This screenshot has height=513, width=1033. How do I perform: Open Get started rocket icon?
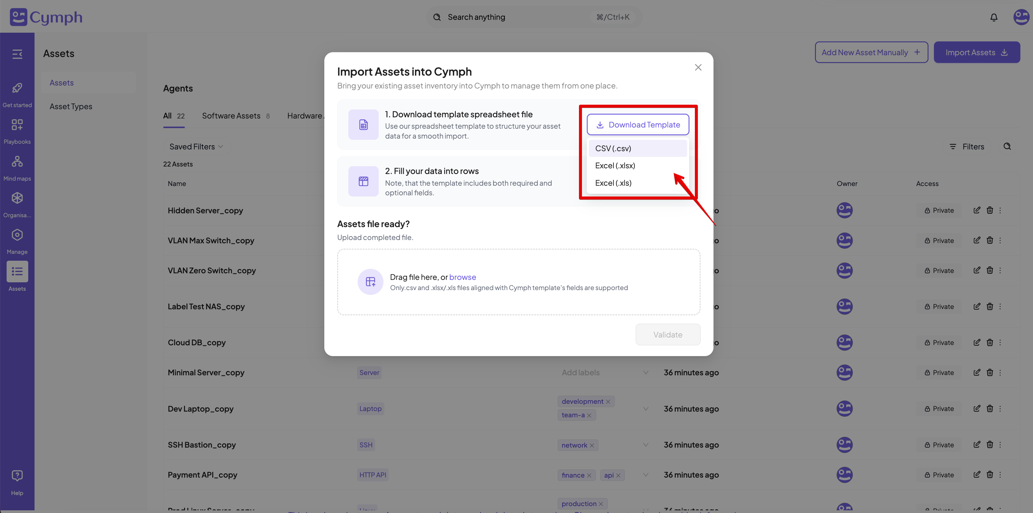17,88
